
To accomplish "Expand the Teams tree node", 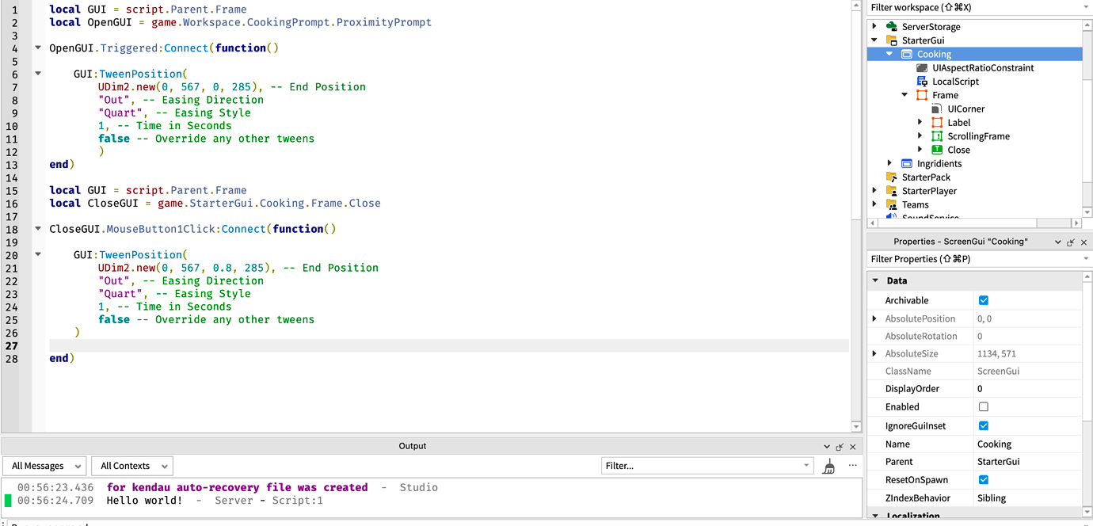I will 874,204.
